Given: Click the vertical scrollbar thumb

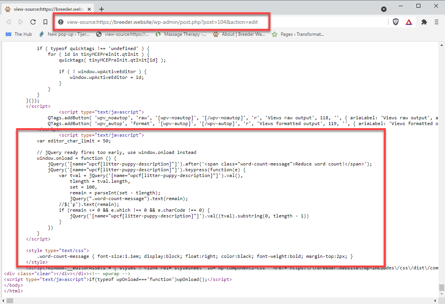Looking at the screenshot, I should tap(442, 287).
